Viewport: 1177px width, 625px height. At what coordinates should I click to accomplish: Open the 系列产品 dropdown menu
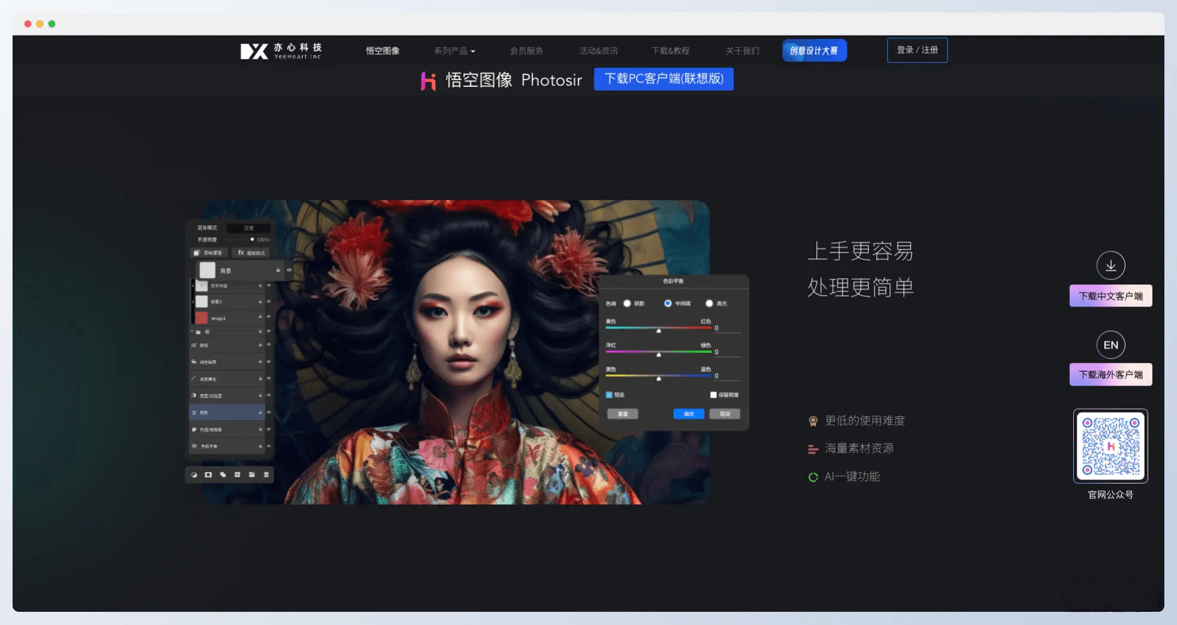(x=454, y=50)
